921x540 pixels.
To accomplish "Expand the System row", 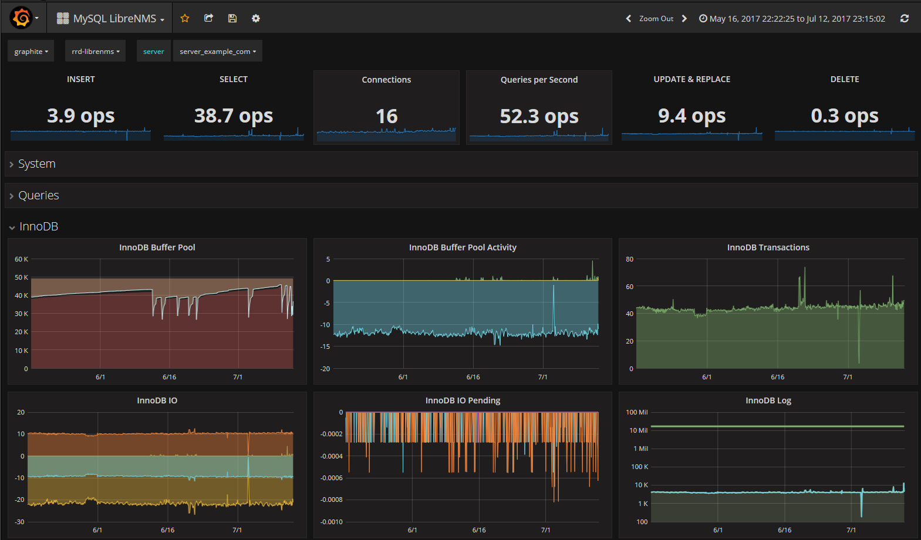I will pos(36,164).
